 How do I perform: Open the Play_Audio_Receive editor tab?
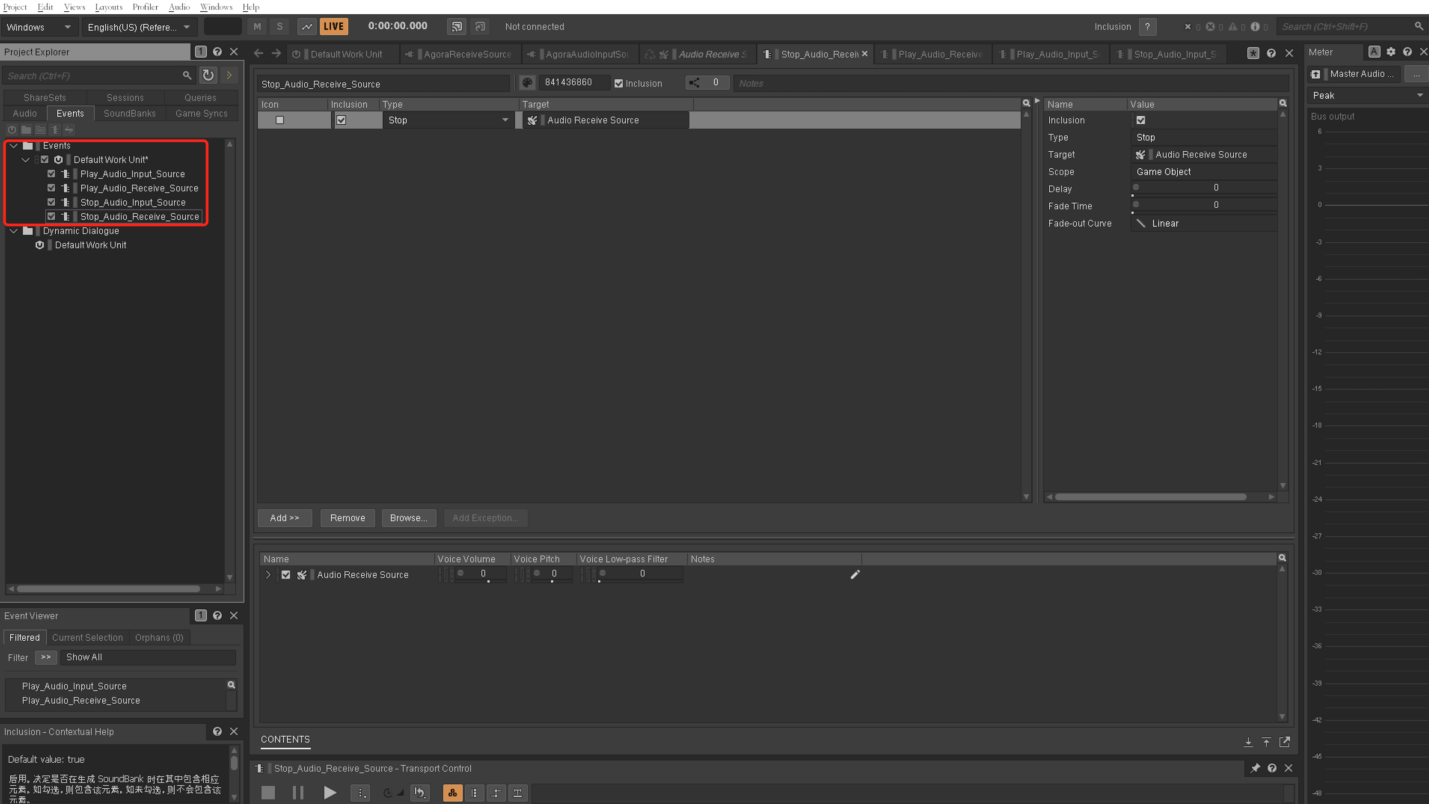934,54
